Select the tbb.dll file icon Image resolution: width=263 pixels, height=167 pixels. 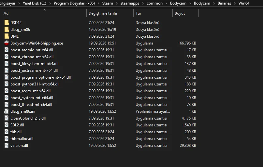[x=7, y=132]
